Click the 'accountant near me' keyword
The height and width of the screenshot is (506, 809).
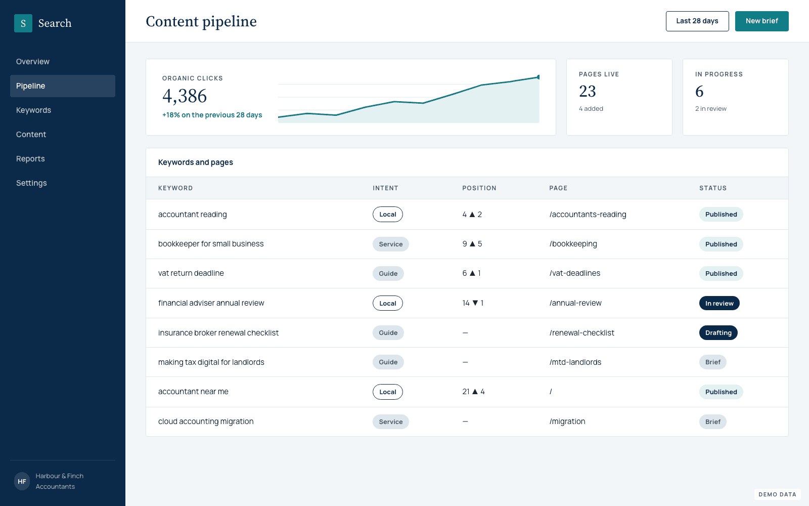click(x=193, y=392)
